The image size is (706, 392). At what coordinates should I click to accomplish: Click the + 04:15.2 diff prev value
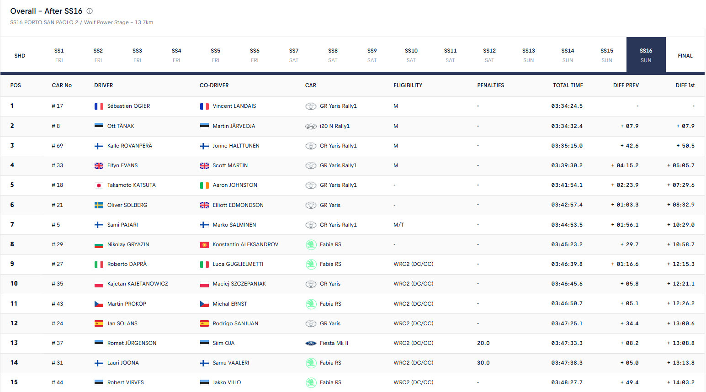pos(625,165)
